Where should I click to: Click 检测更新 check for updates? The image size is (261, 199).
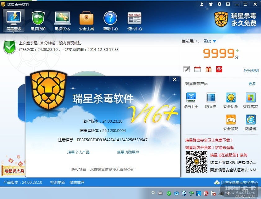tap(58, 182)
